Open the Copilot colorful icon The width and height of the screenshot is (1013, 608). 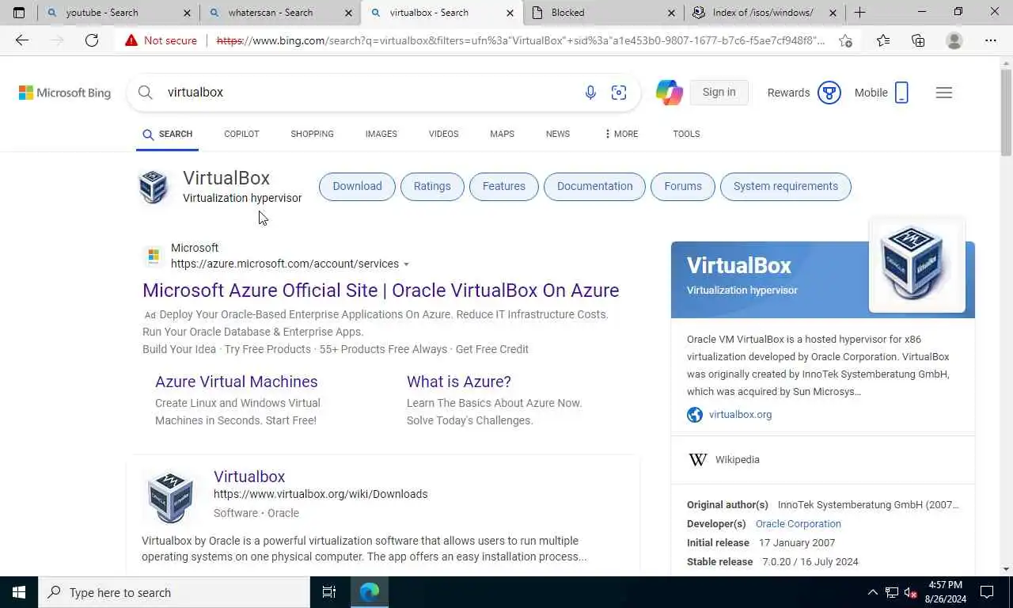(670, 93)
